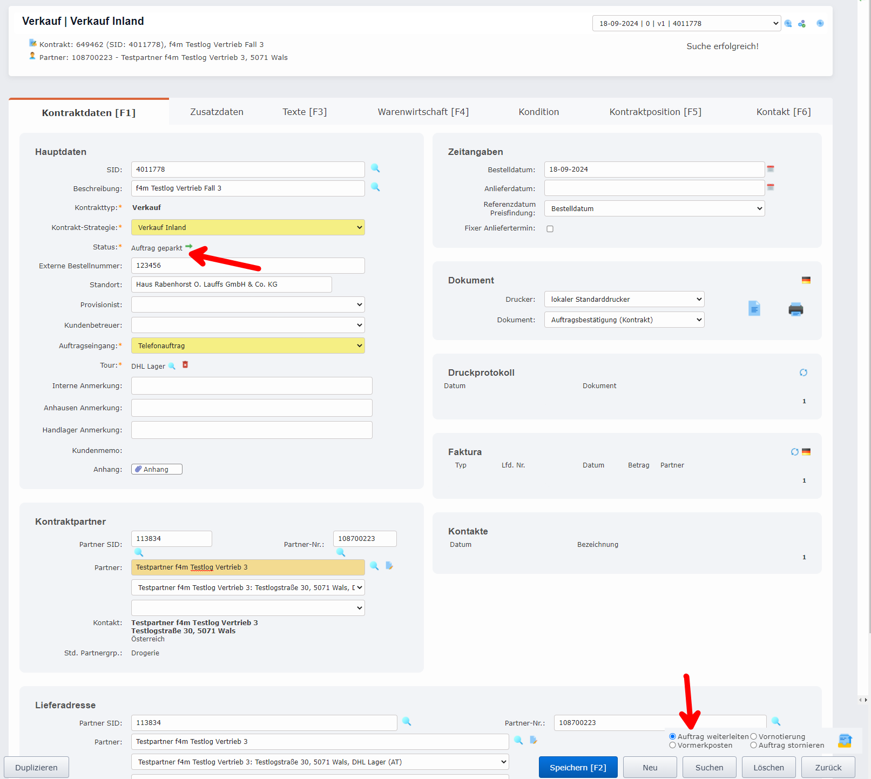Image resolution: width=871 pixels, height=779 pixels.
Task: Open calendar picker for Bestelldatum
Action: click(x=771, y=169)
